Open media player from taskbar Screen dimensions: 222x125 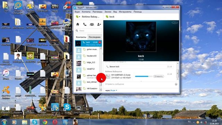point(14,122)
